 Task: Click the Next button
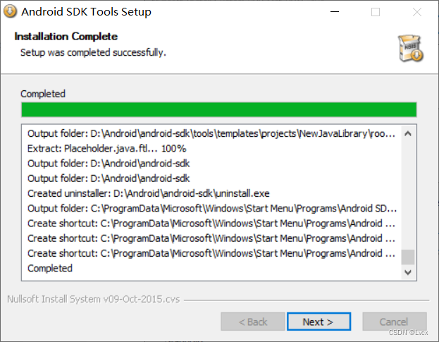click(319, 322)
